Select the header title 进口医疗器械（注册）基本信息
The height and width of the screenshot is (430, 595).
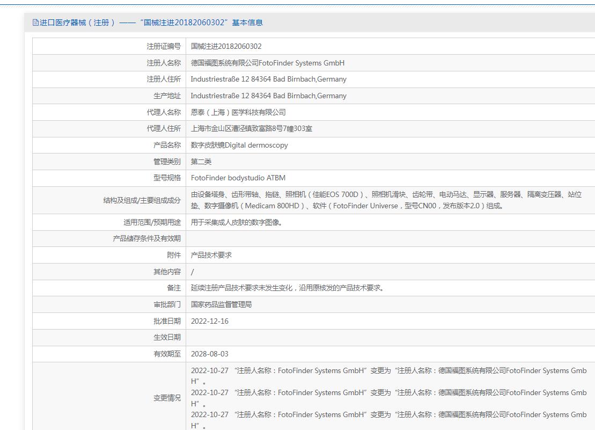click(x=151, y=23)
